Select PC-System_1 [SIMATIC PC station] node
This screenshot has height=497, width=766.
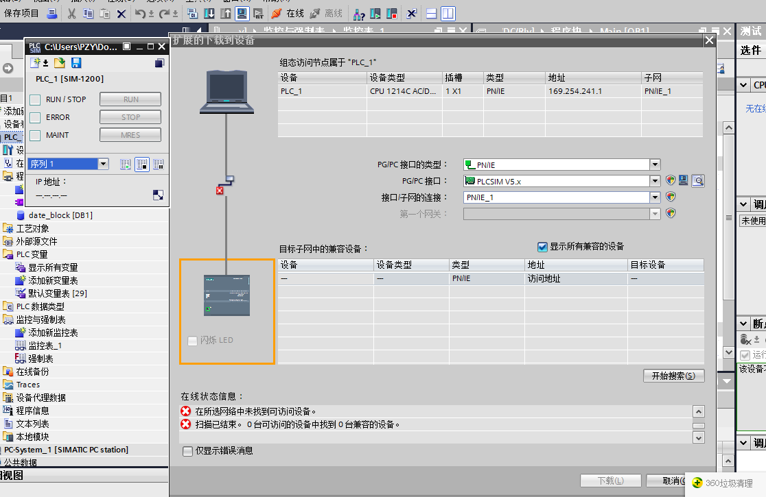click(x=67, y=450)
